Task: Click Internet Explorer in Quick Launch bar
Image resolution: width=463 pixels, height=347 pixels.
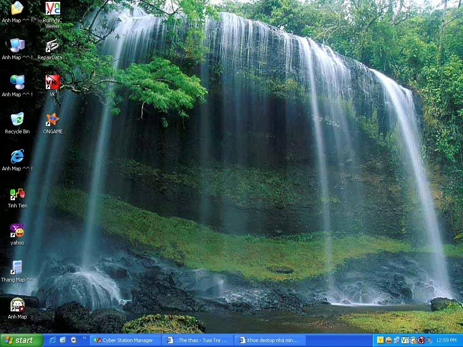Action: pyautogui.click(x=52, y=340)
